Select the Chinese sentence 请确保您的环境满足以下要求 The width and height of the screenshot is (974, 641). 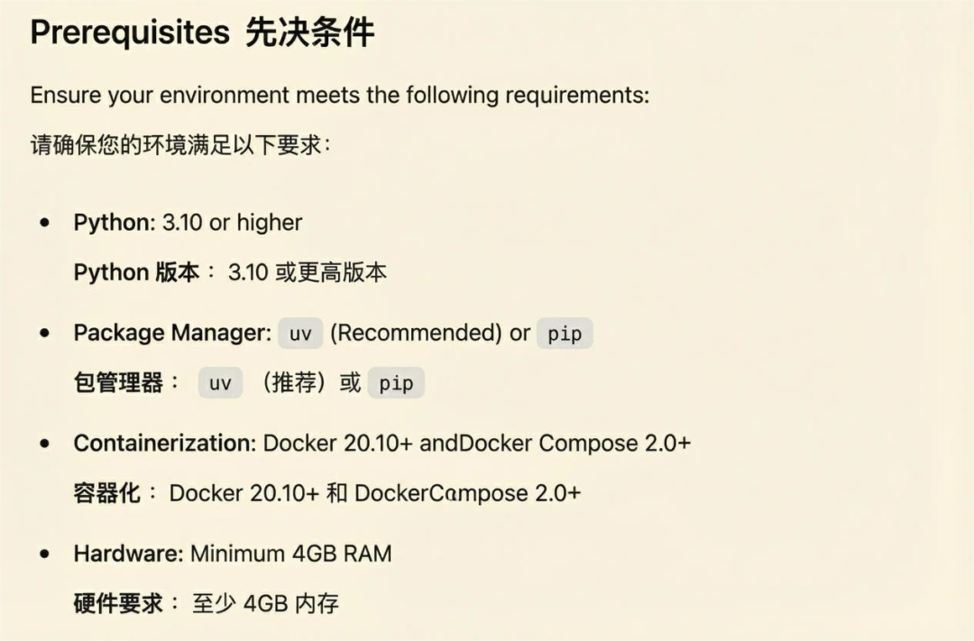pyautogui.click(x=180, y=144)
